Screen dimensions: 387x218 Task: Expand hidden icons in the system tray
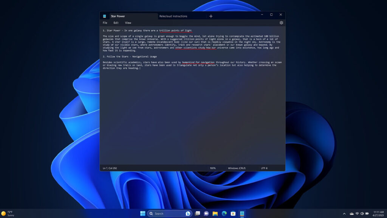pyautogui.click(x=344, y=213)
